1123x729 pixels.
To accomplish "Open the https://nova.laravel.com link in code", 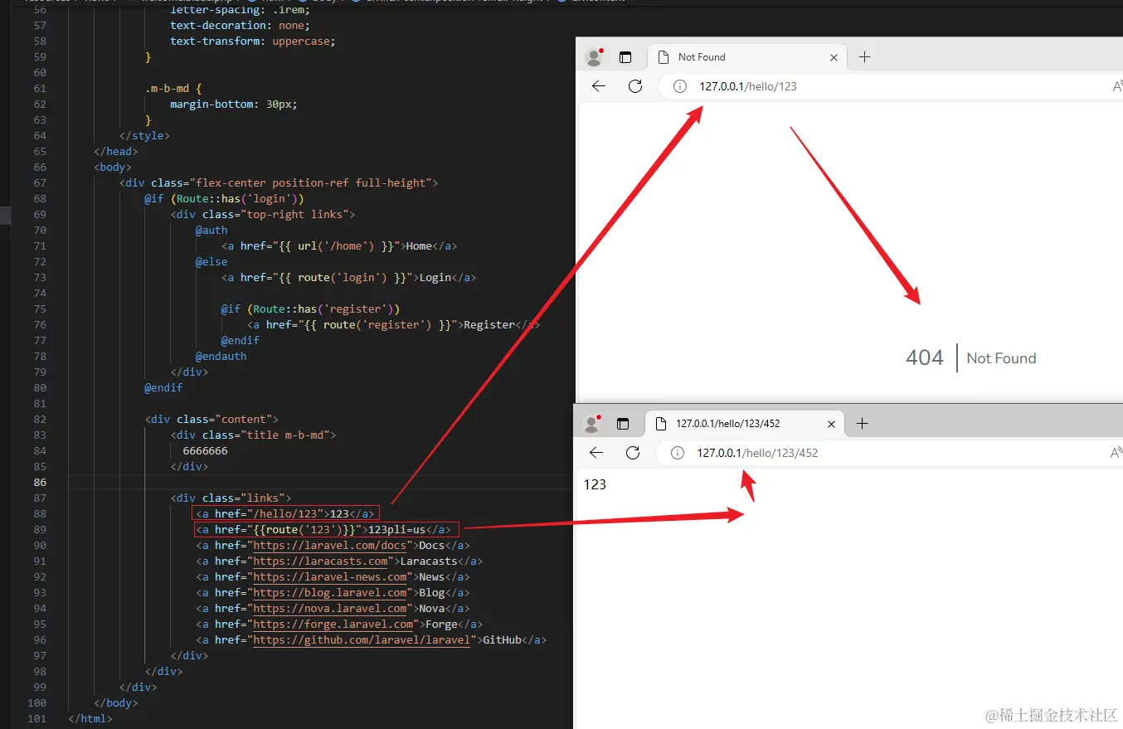I will (x=330, y=609).
